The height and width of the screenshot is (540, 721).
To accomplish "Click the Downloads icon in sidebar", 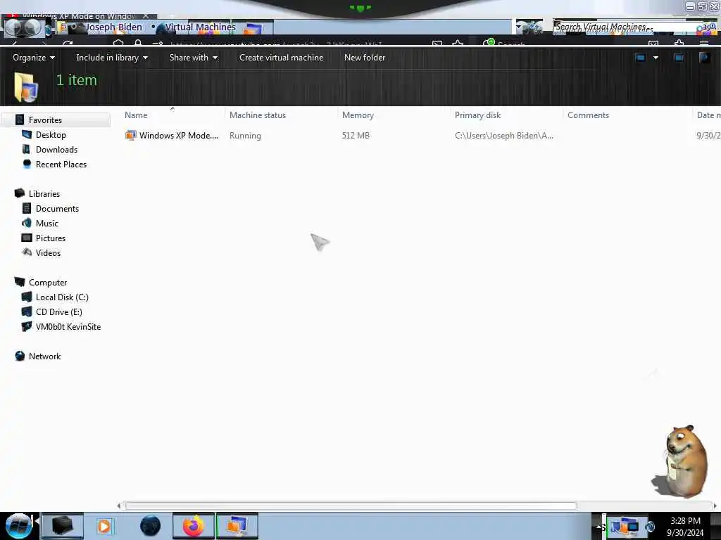I will coord(26,149).
